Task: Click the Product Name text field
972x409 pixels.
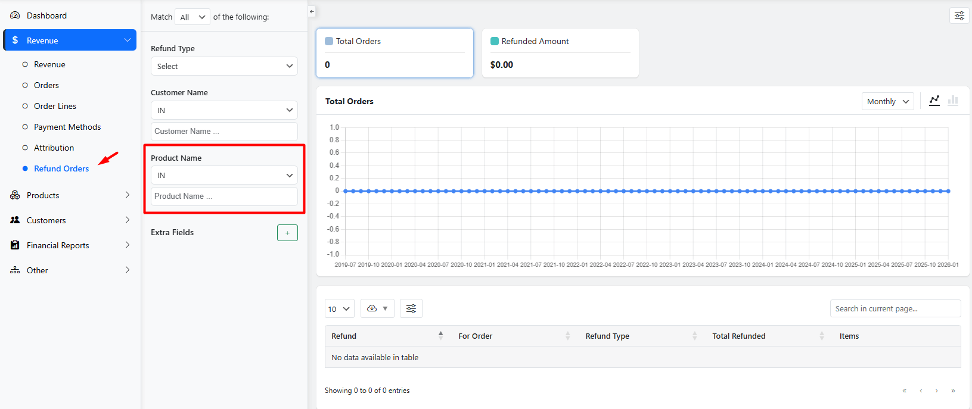Action: point(224,196)
